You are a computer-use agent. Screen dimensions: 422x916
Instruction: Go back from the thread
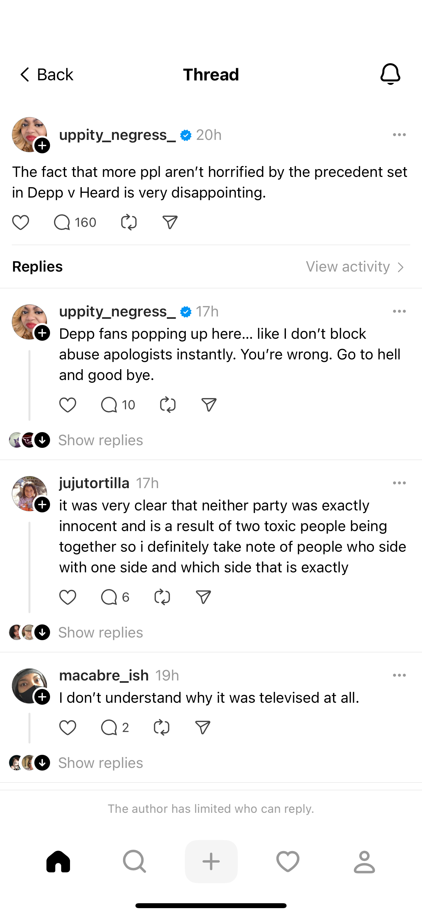tap(46, 75)
